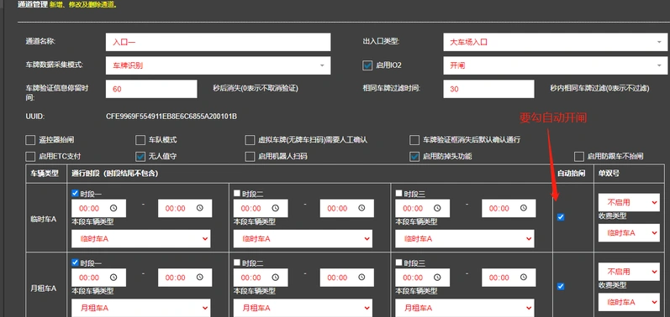
Task: Tick the 车队模式 checkbox
Action: 140,140
